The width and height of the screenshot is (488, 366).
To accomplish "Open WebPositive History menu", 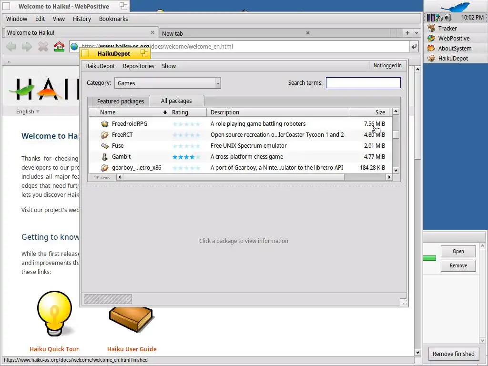I will [x=82, y=19].
